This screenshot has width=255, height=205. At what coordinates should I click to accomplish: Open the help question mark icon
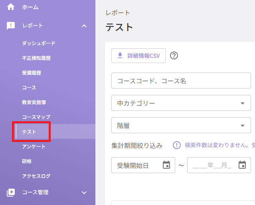174,55
